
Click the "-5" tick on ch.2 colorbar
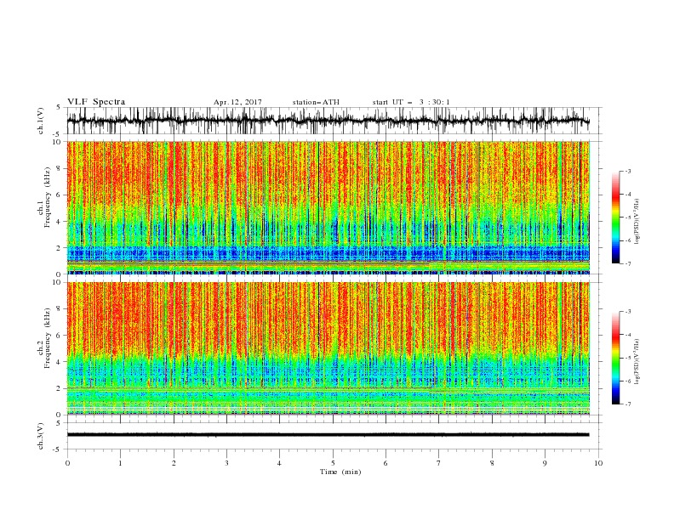click(628, 358)
